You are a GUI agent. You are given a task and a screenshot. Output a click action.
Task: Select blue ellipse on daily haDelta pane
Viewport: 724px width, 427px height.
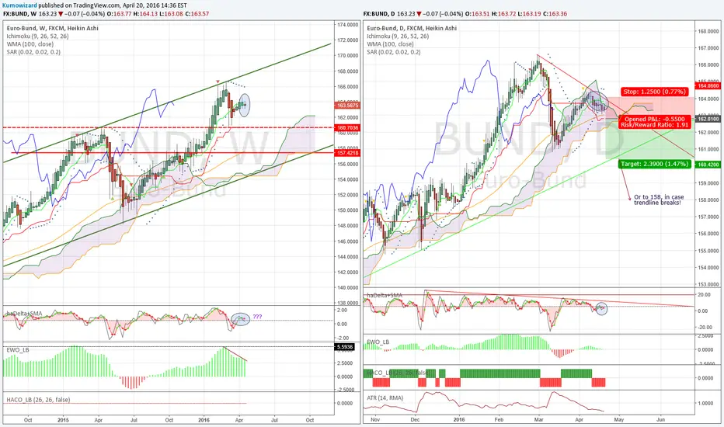(601, 308)
